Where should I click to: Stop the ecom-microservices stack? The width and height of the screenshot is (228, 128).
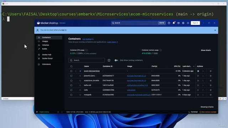[198, 71]
